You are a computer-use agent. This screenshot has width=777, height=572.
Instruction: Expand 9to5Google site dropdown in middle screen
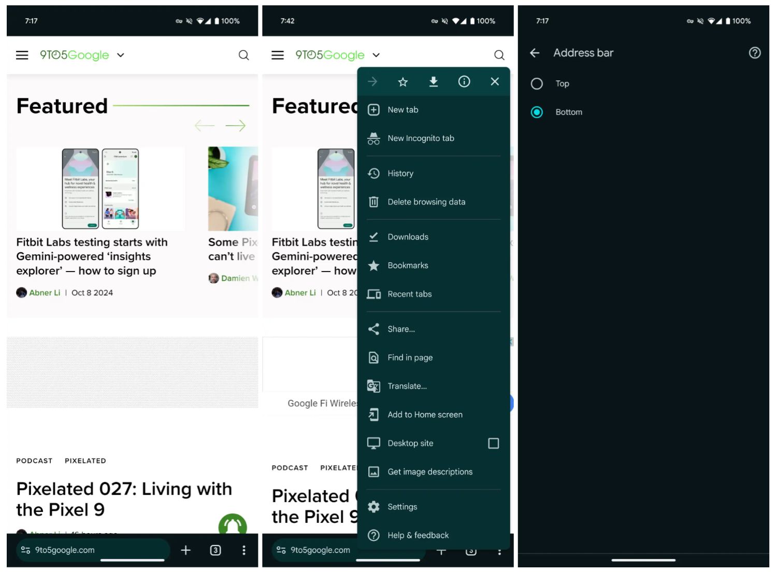[x=376, y=55]
